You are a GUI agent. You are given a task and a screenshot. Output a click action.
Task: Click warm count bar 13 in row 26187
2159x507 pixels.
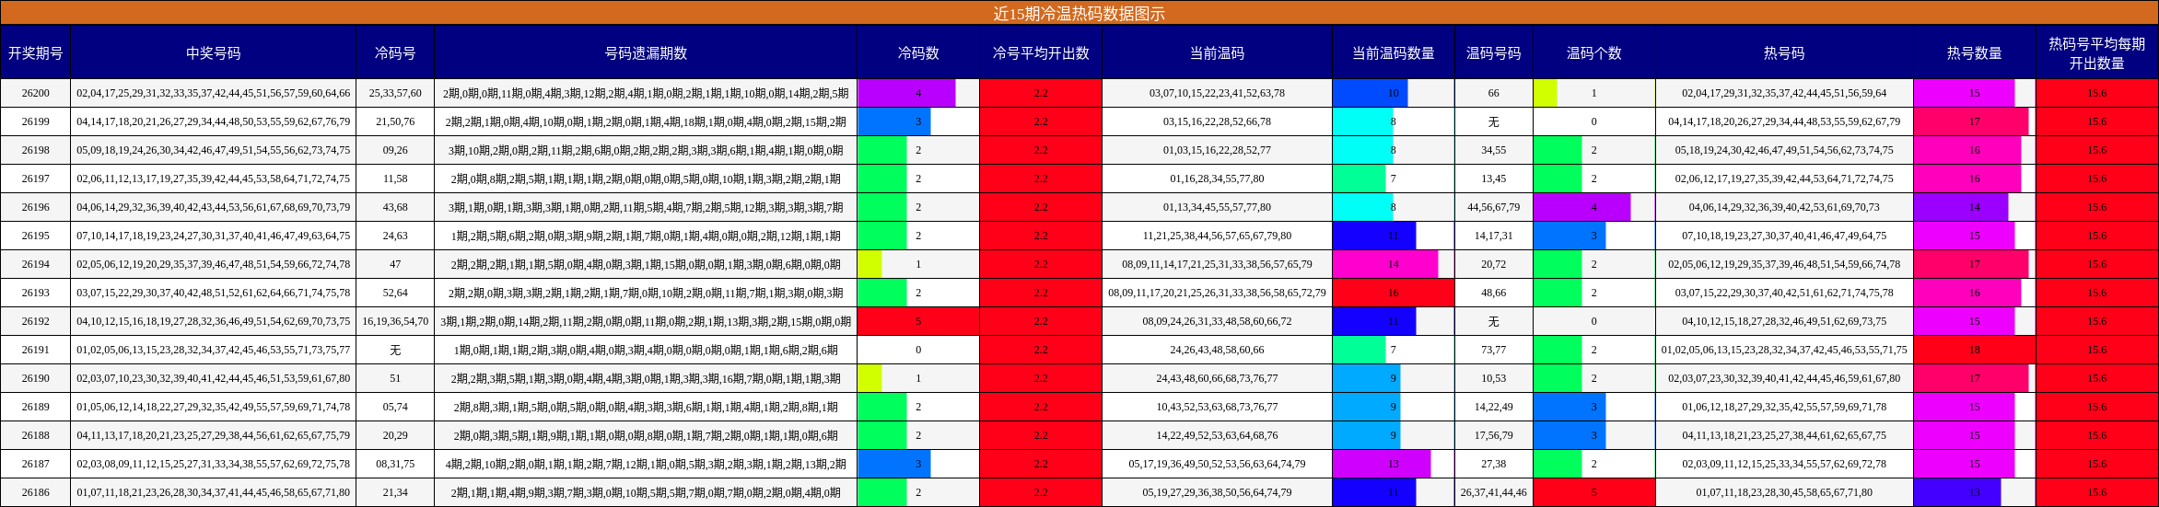click(x=1382, y=464)
